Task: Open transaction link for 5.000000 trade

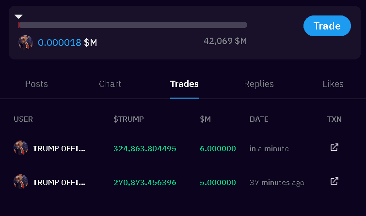Action: (x=334, y=181)
